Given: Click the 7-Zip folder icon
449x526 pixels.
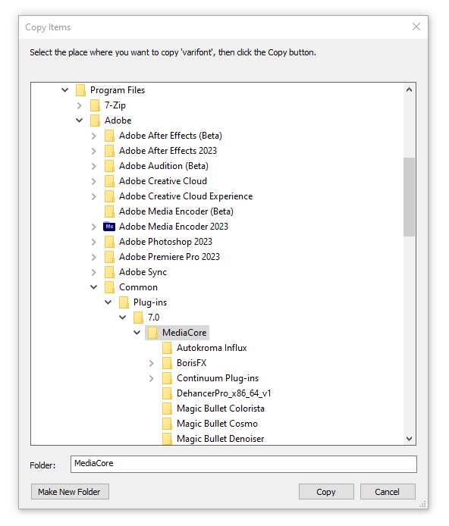Looking at the screenshot, I should 95,105.
